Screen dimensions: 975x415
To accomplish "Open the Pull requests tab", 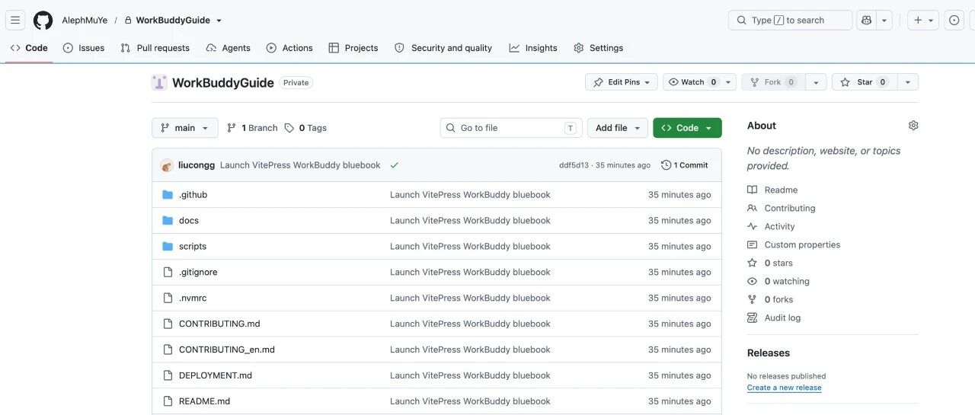I will tap(155, 48).
